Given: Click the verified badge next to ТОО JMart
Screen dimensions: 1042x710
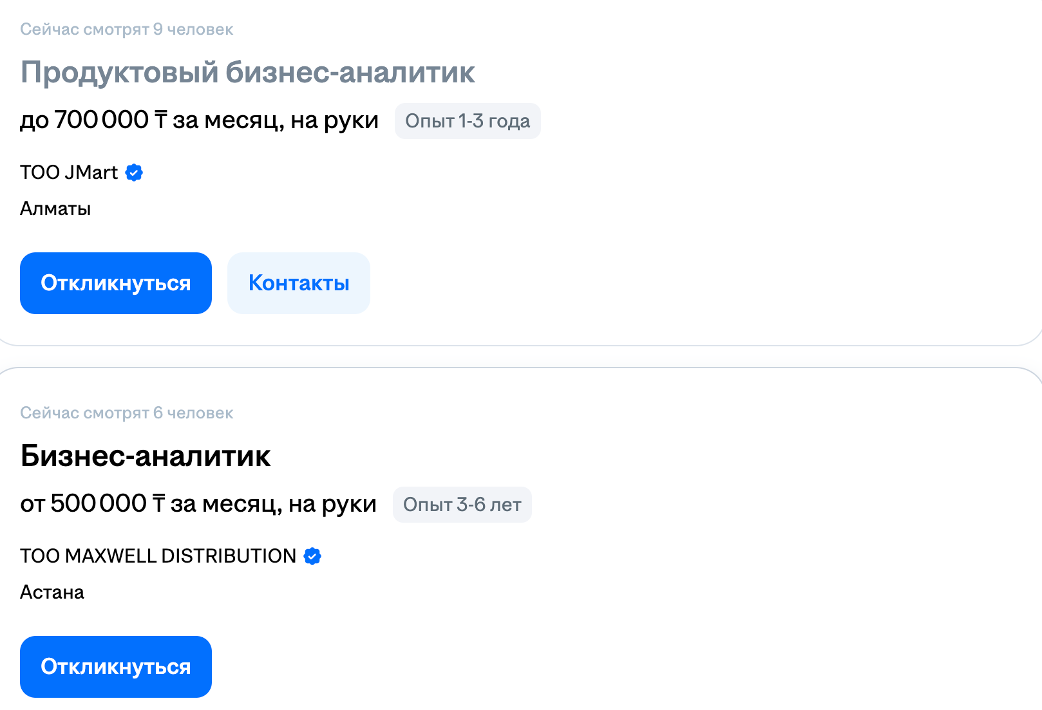Looking at the screenshot, I should (134, 173).
